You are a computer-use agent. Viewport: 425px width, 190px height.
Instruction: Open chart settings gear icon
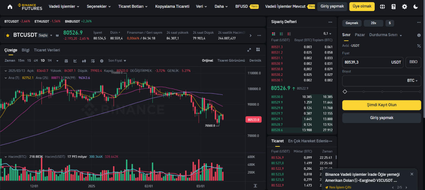click(102, 61)
